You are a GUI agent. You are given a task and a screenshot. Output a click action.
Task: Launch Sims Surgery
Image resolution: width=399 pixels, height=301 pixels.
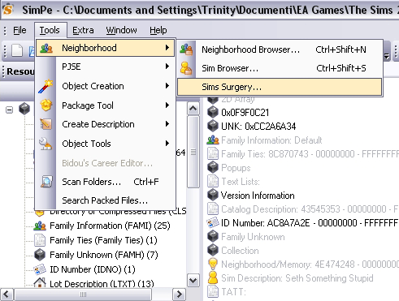[x=280, y=87]
